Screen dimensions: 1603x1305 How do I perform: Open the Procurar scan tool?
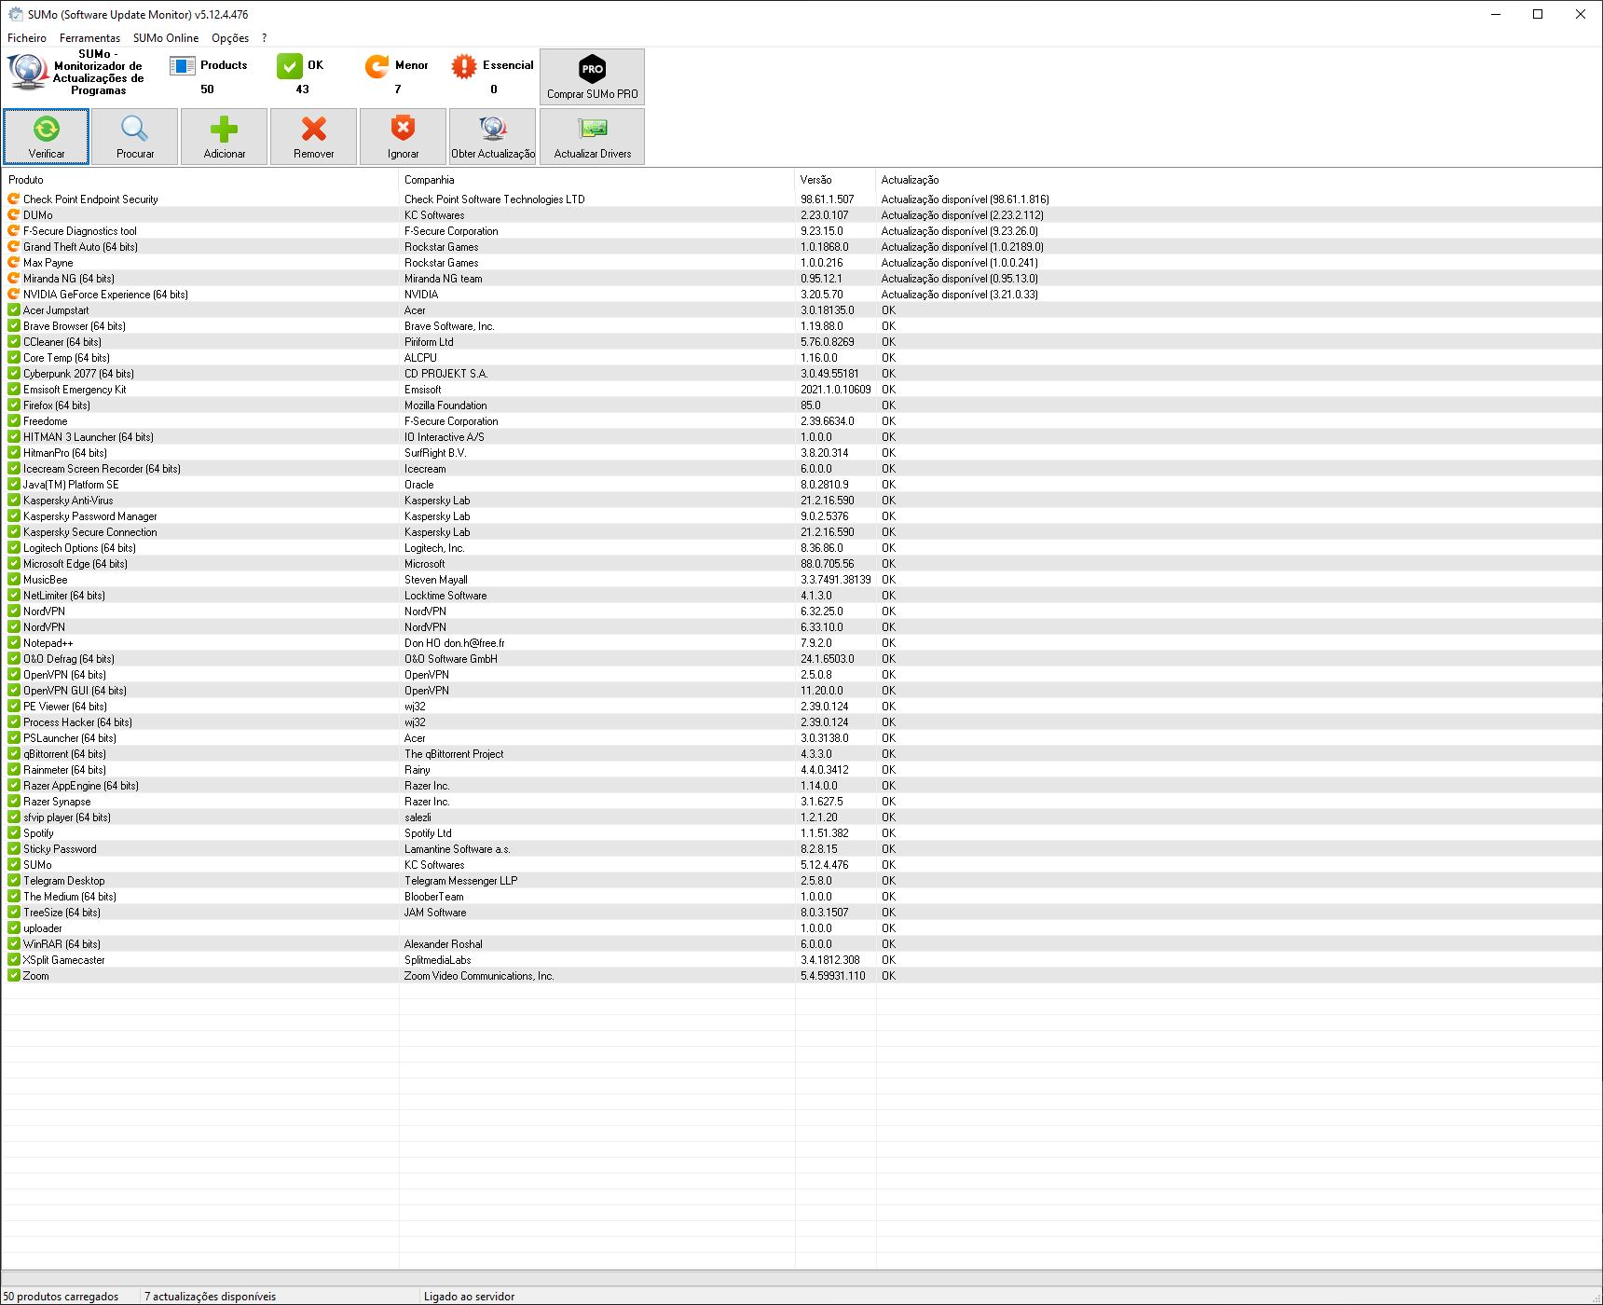click(x=135, y=136)
